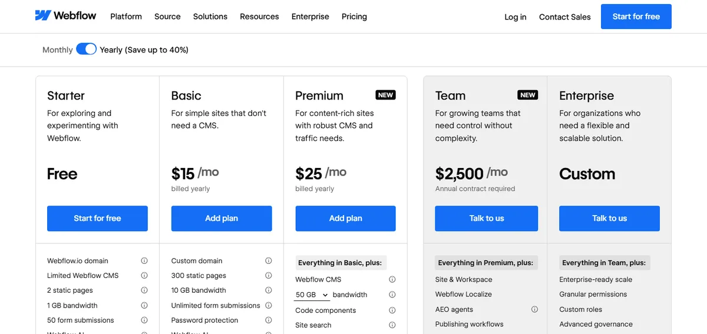Open the 50 GB bandwidth dropdown
Viewport: 707px width, 334px height.
pyautogui.click(x=312, y=295)
